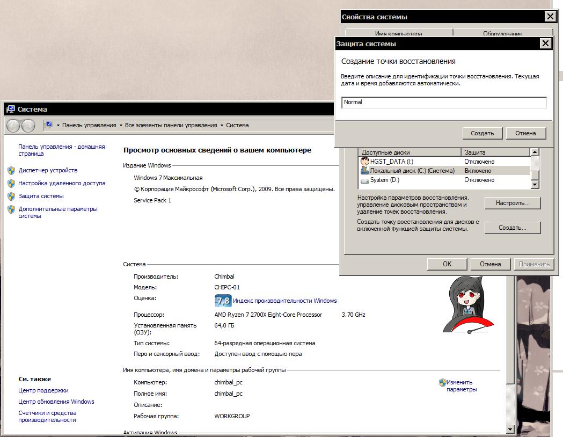
Task: Open Индекс производительности Windows link
Action: 285,301
